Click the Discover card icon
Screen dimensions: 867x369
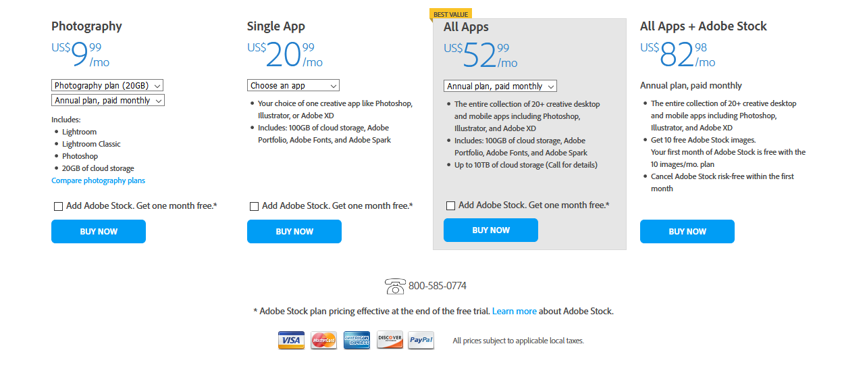pos(390,340)
